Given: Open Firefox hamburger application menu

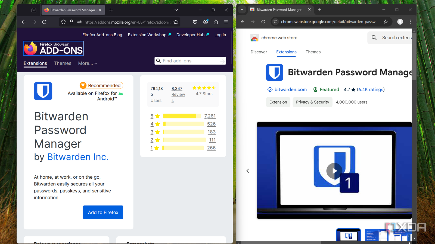Looking at the screenshot, I should coord(226,22).
